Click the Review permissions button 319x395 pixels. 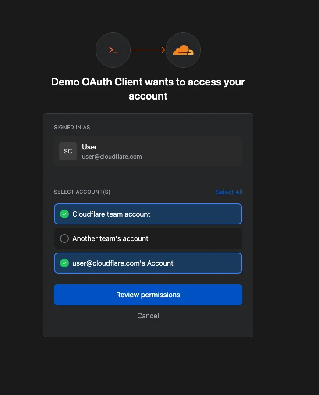[x=148, y=295]
